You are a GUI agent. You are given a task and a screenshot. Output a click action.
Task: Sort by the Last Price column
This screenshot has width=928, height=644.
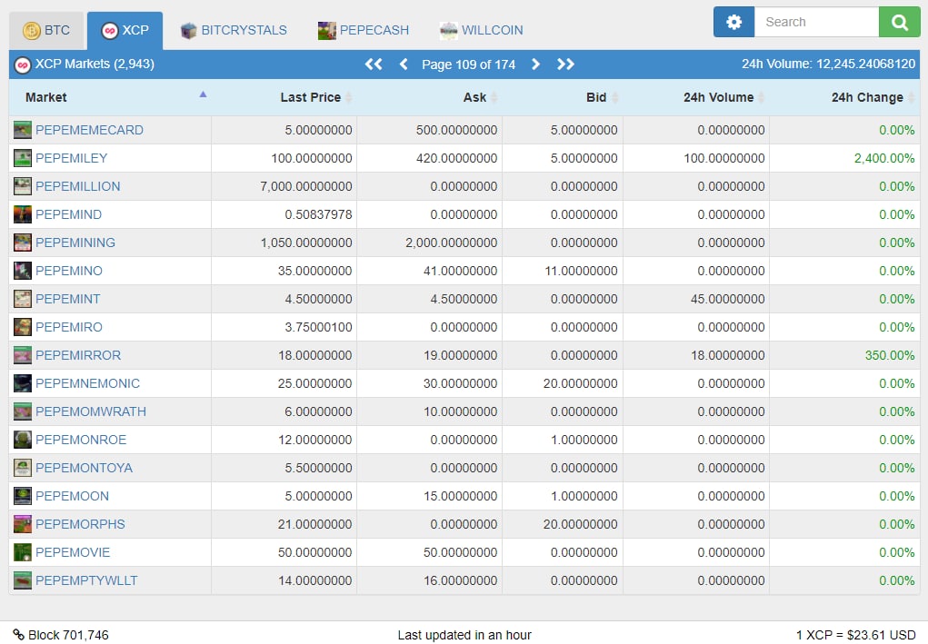pos(284,97)
